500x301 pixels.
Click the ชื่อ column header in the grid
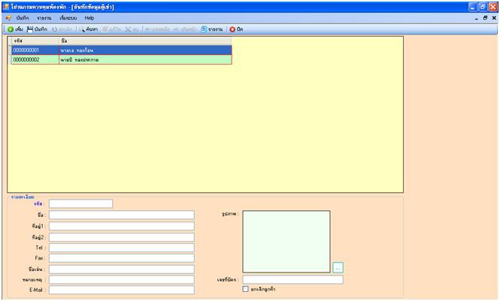[145, 41]
